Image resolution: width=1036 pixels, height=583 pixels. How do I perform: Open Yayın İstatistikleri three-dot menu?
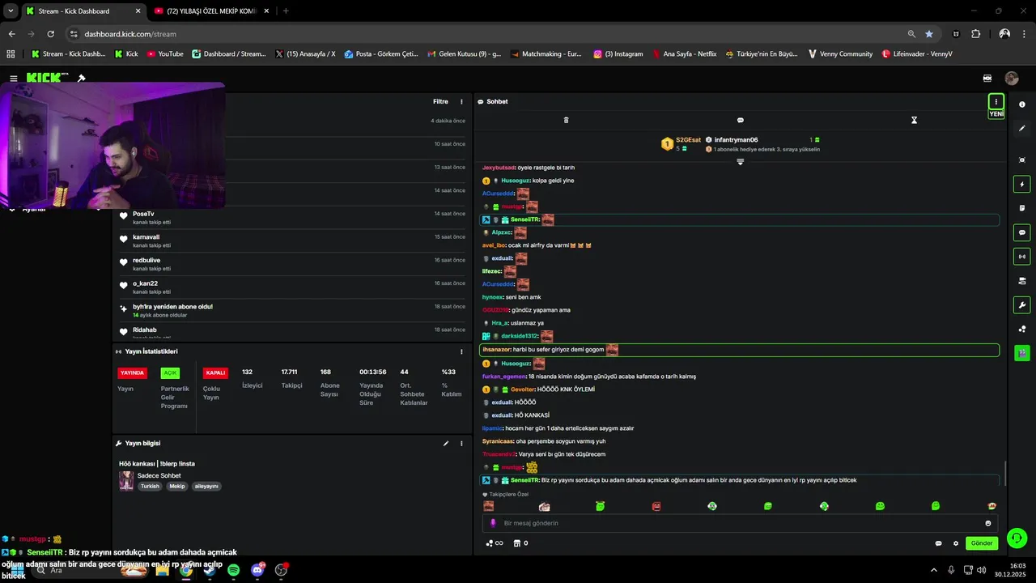click(x=461, y=351)
